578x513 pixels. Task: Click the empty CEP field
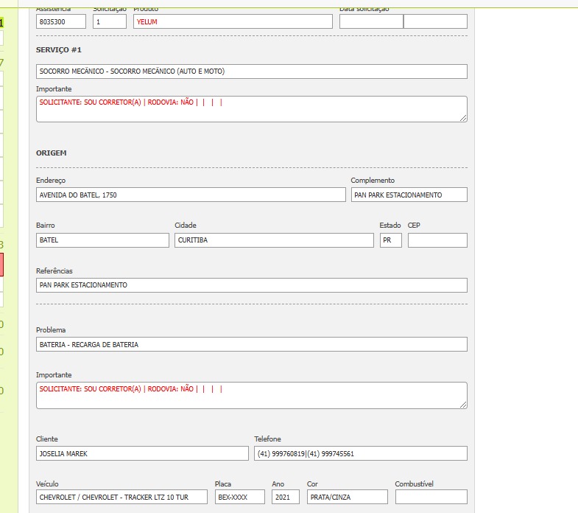pos(437,240)
